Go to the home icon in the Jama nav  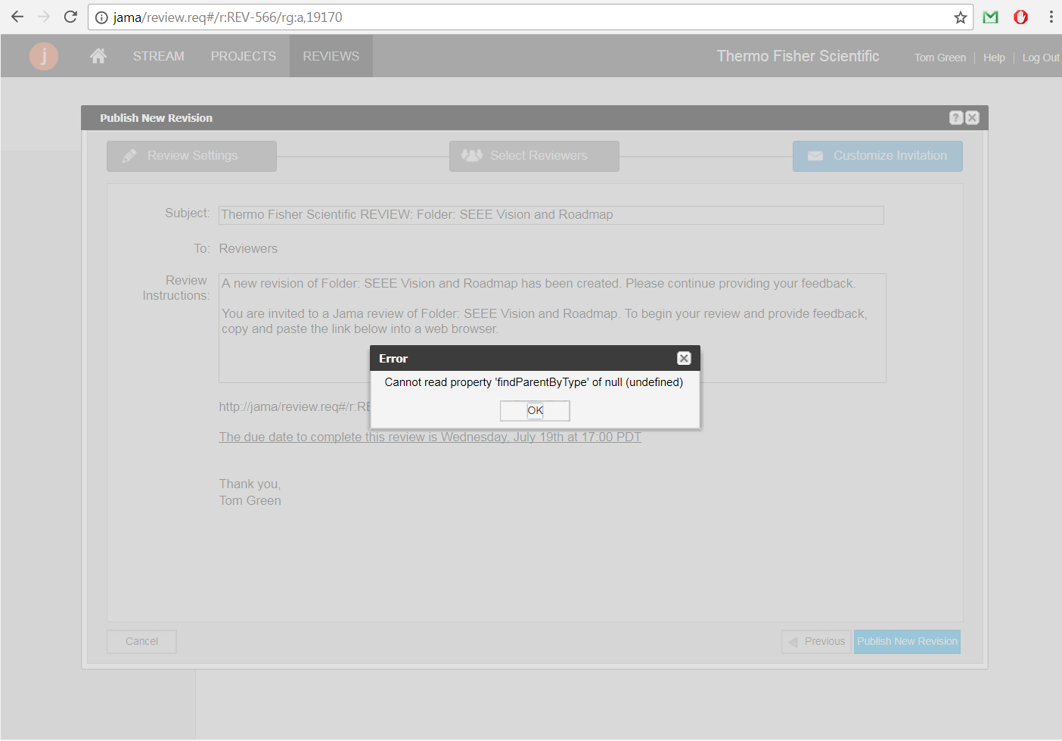(98, 55)
